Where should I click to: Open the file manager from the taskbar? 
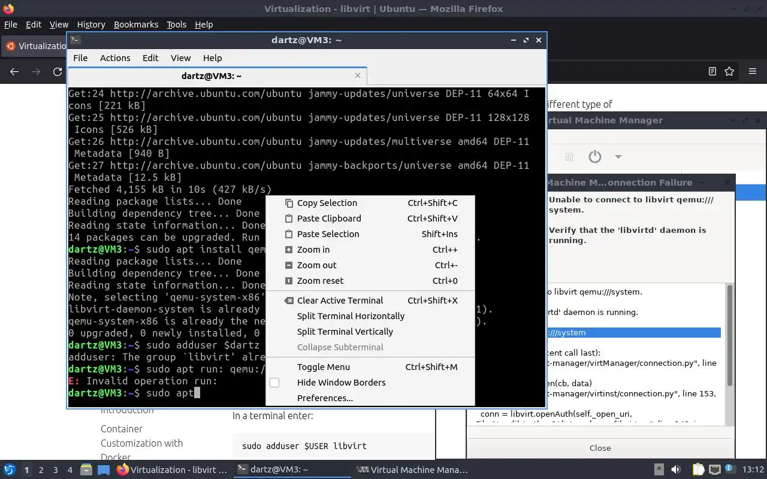point(86,470)
